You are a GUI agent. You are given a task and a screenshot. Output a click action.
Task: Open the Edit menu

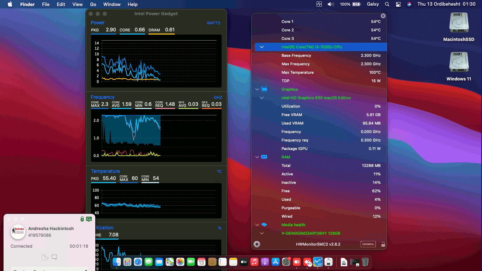click(61, 4)
